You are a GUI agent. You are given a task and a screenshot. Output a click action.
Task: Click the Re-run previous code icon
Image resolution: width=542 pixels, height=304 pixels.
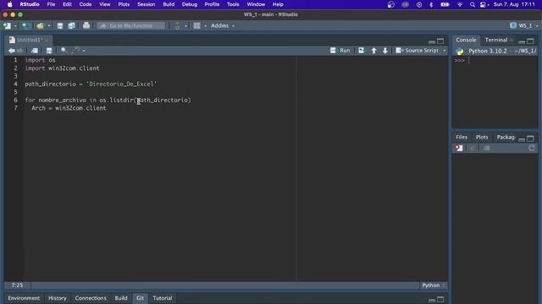362,51
